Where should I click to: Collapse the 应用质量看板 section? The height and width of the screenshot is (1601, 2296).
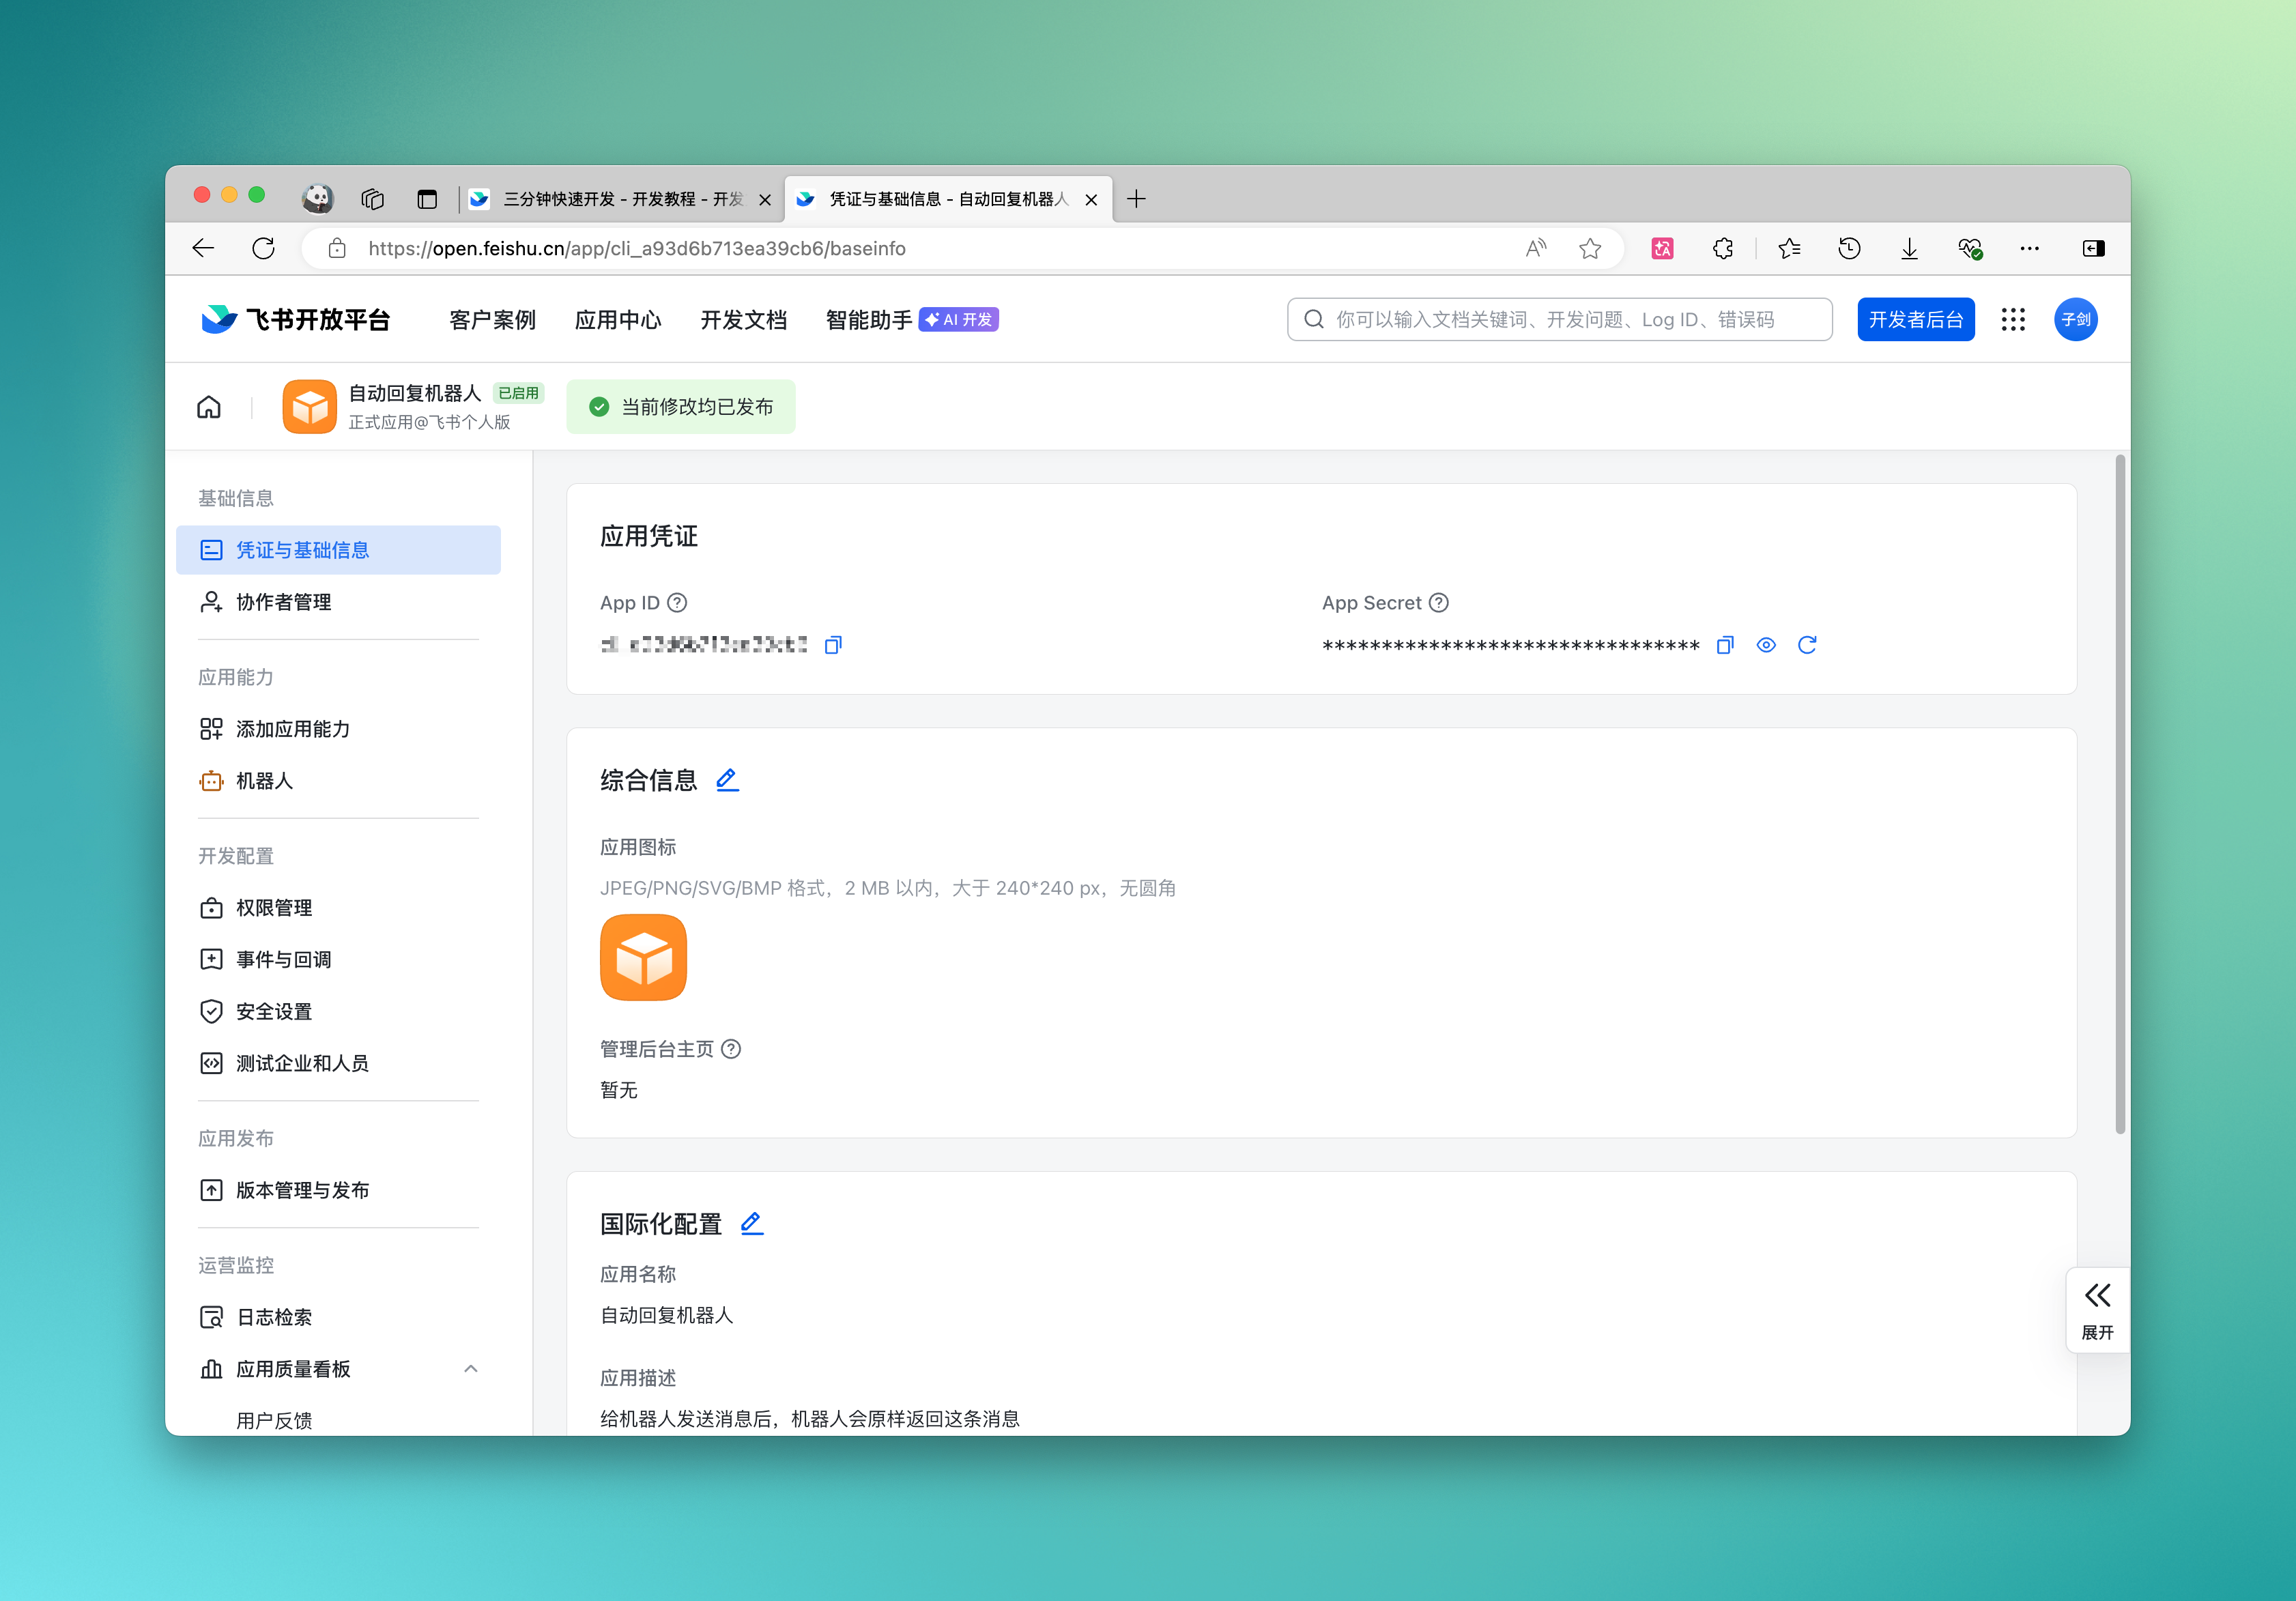pos(471,1368)
